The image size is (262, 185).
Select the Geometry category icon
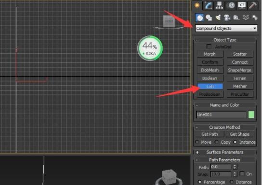tap(199, 17)
